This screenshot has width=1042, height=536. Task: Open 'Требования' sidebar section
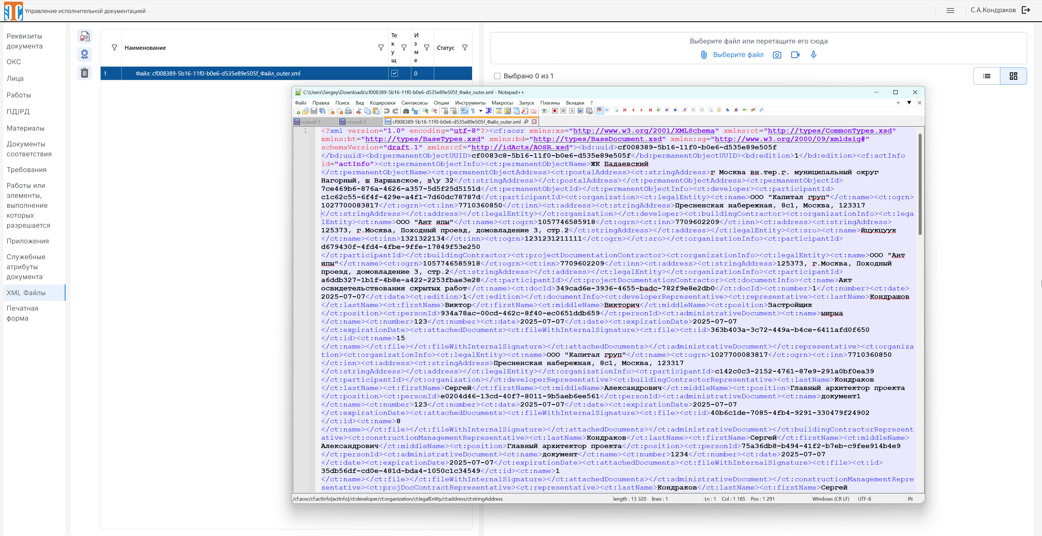pos(27,170)
